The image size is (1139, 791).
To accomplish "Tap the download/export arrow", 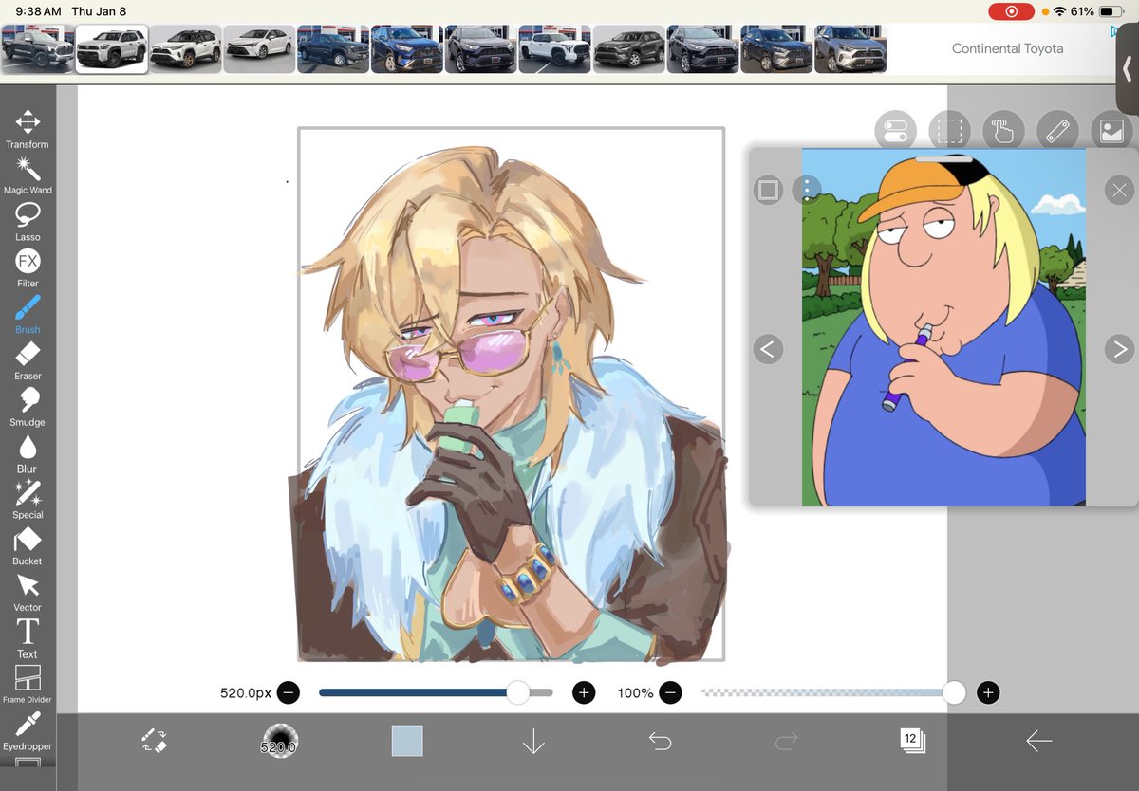I will point(533,741).
